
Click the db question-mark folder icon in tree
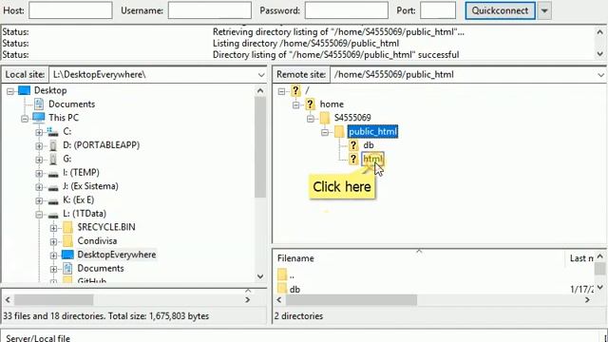(x=353, y=145)
